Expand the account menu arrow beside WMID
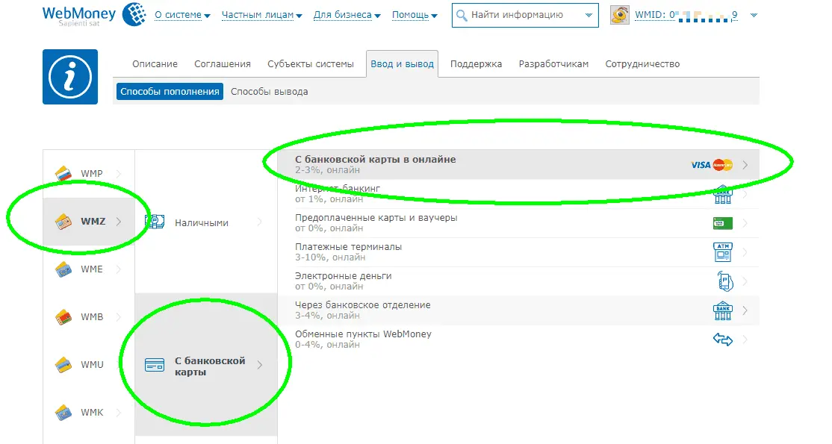Viewport: 832px width, 444px height. pyautogui.click(x=754, y=16)
